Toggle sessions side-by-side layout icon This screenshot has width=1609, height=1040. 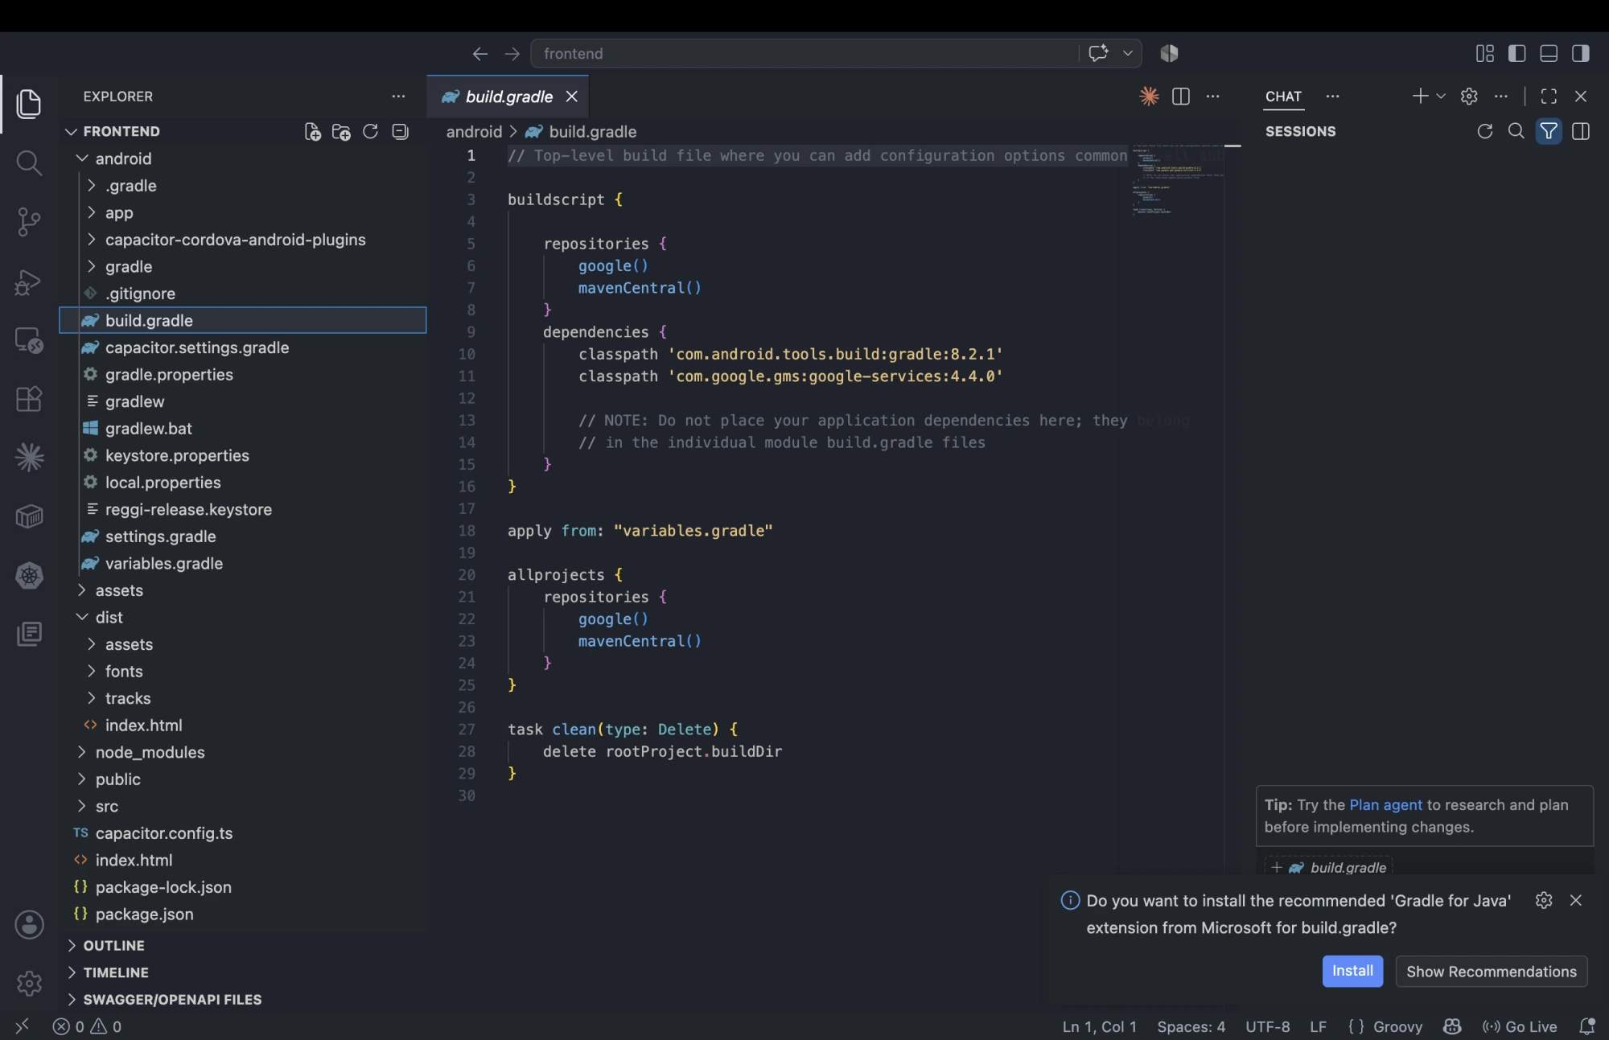(x=1581, y=131)
